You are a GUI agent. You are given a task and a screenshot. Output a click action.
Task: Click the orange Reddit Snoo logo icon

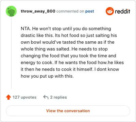tap(110, 11)
